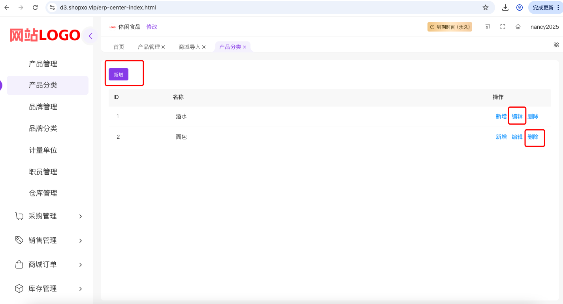
Task: Collapse the sidebar with the purple chevron
Action: click(x=90, y=36)
